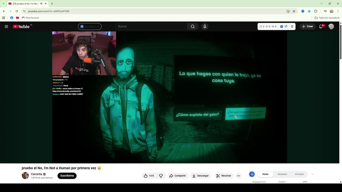
Task: Collapse the vidIQ panel with the chevron
Action: tap(312, 174)
